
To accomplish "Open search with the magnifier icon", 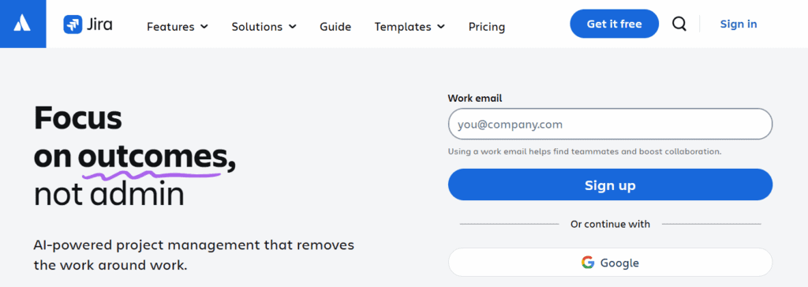I will pos(679,24).
